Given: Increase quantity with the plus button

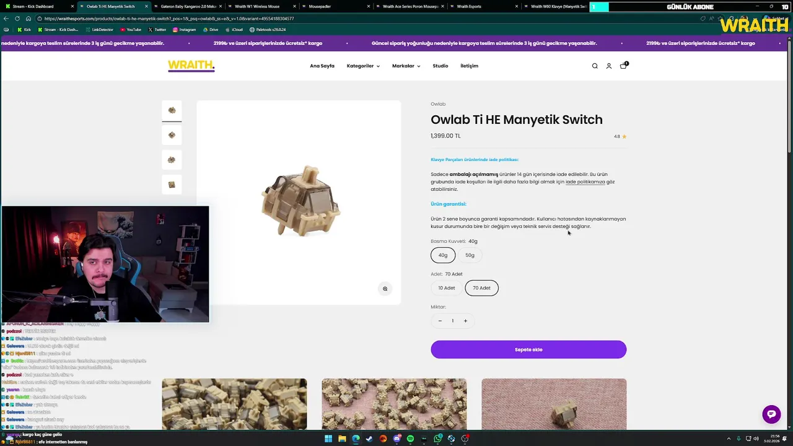Looking at the screenshot, I should click(x=466, y=321).
